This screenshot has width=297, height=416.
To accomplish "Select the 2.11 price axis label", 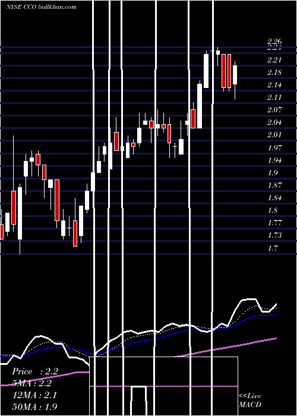I will [274, 97].
